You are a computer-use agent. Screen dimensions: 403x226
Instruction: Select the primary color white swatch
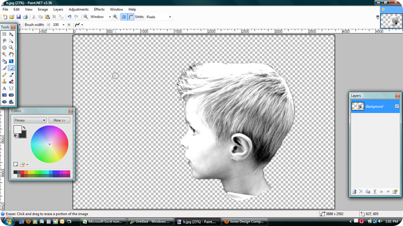pos(18,129)
